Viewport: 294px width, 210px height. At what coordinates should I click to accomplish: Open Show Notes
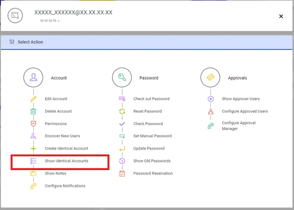[x=55, y=173]
